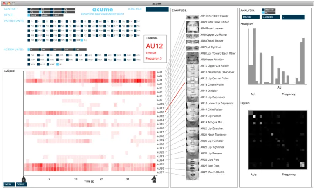314x188 pixels.
Task: Click the ANALYSIS button
Action: pyautogui.click(x=251, y=17)
